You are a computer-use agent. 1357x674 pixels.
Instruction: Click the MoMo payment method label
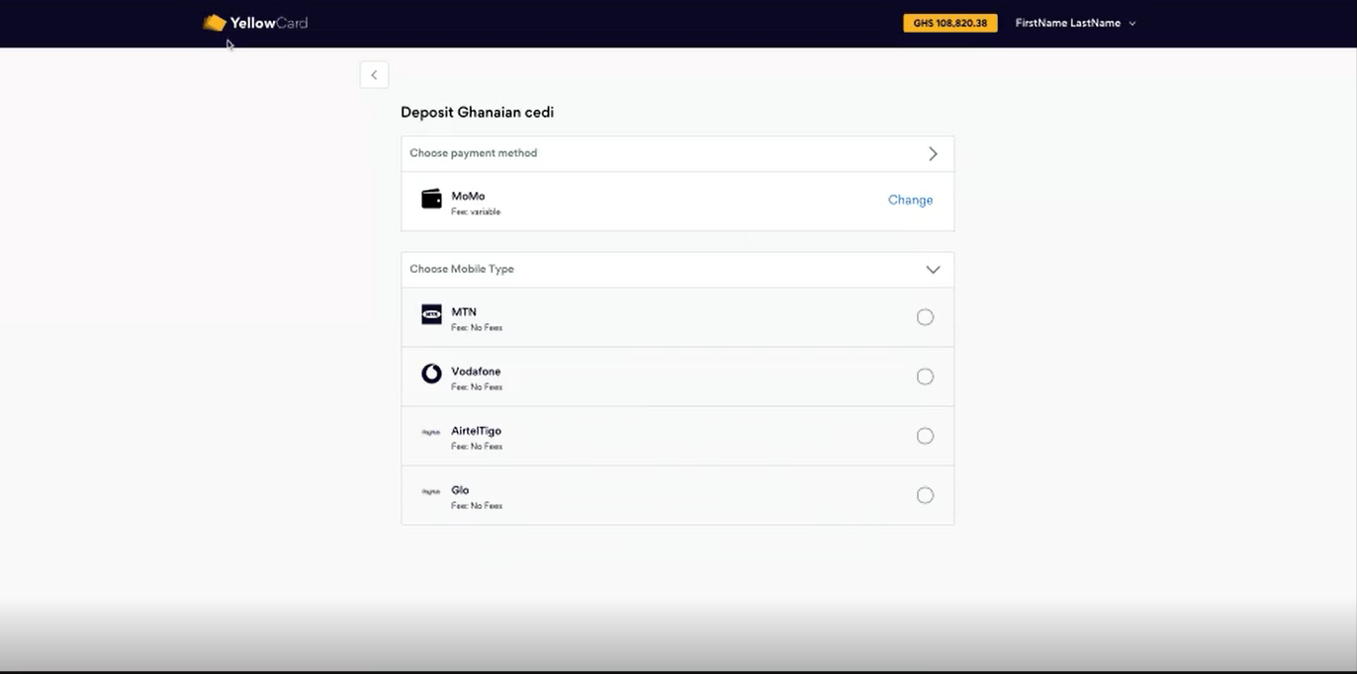[468, 196]
